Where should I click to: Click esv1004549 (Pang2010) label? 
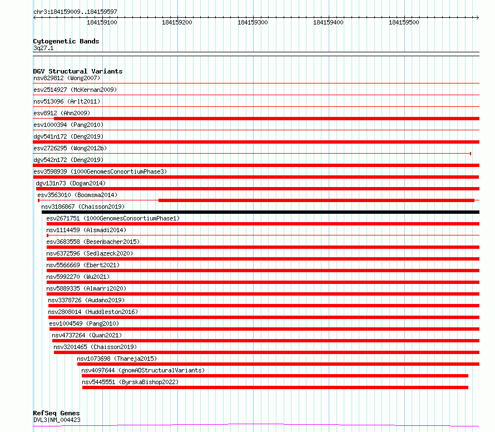(84, 323)
